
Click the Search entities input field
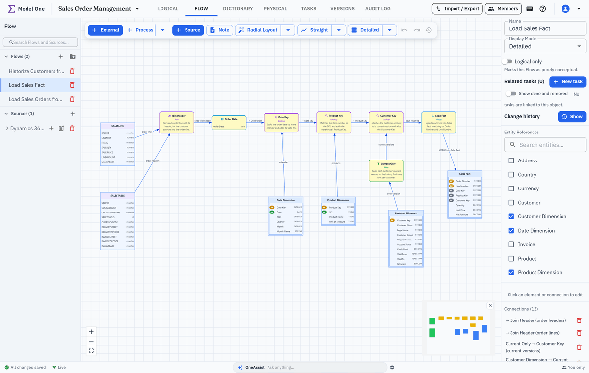tap(545, 145)
